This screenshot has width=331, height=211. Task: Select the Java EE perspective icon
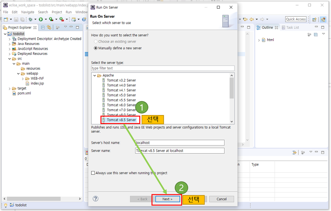323,20
